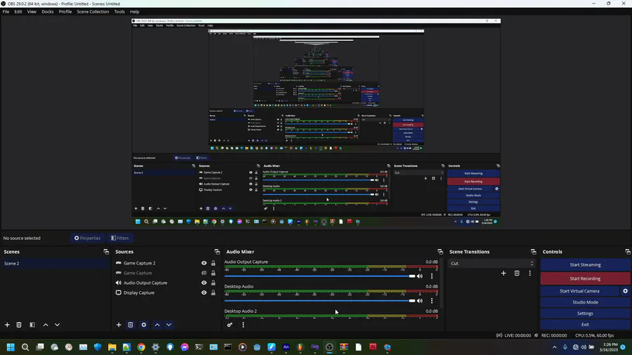Move source down arrow in Sources panel
This screenshot has height=355, width=632.
[169, 325]
